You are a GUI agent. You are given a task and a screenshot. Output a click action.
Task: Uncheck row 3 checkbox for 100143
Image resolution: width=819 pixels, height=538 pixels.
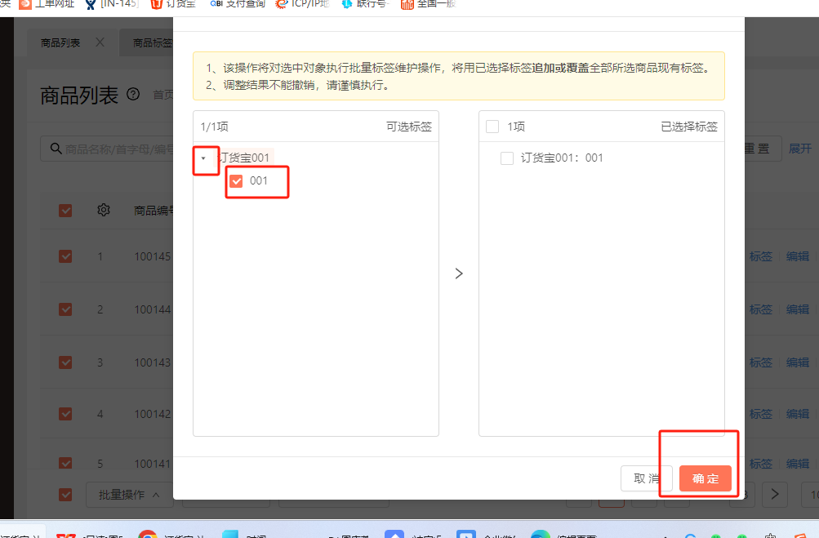pyautogui.click(x=65, y=362)
